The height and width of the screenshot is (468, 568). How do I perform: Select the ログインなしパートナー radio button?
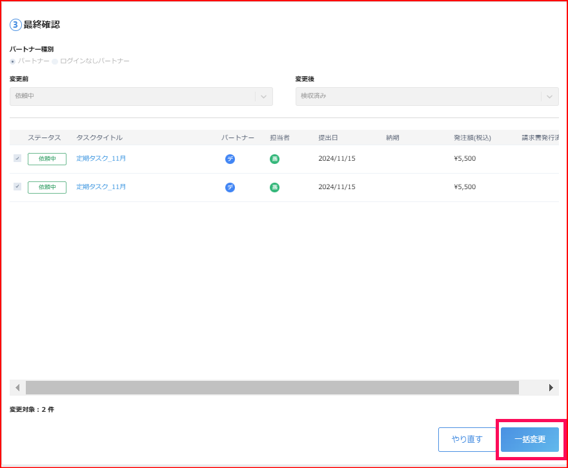(x=55, y=61)
